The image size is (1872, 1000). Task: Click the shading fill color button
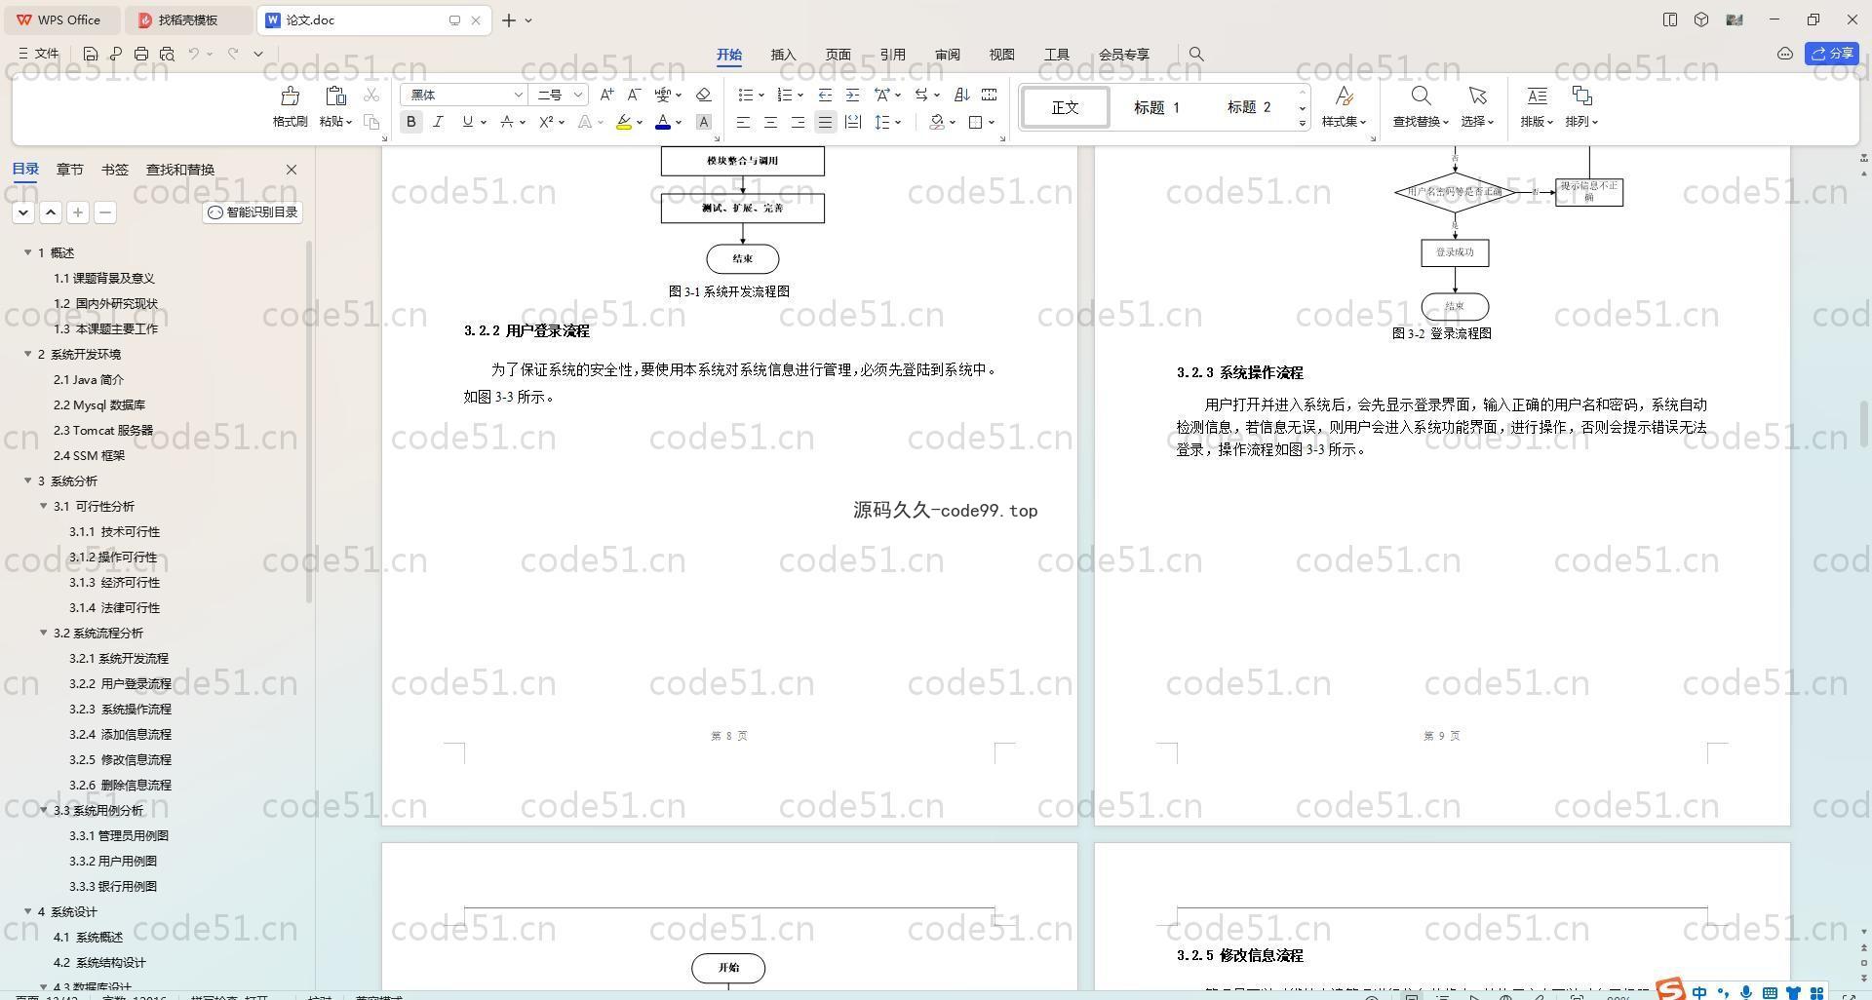click(x=937, y=122)
